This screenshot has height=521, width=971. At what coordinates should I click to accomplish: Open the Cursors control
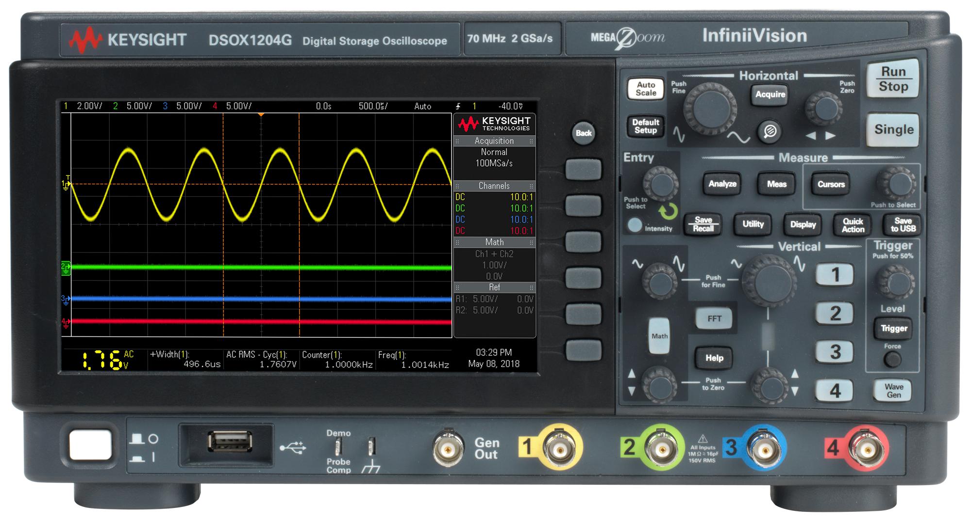click(830, 184)
